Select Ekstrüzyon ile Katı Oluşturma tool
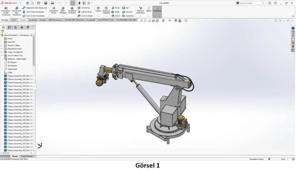 pyautogui.click(x=6, y=10)
